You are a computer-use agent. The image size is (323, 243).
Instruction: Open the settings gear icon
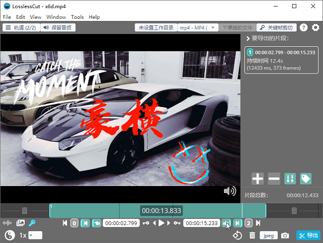pyautogui.click(x=315, y=27)
